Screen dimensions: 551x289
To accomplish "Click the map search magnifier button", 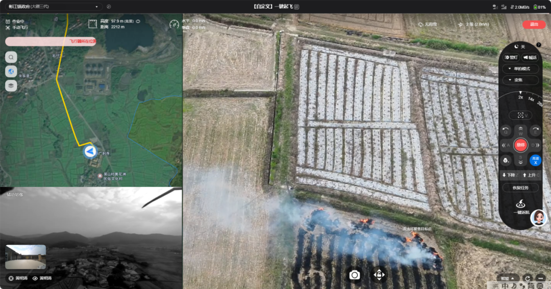I will pyautogui.click(x=11, y=57).
